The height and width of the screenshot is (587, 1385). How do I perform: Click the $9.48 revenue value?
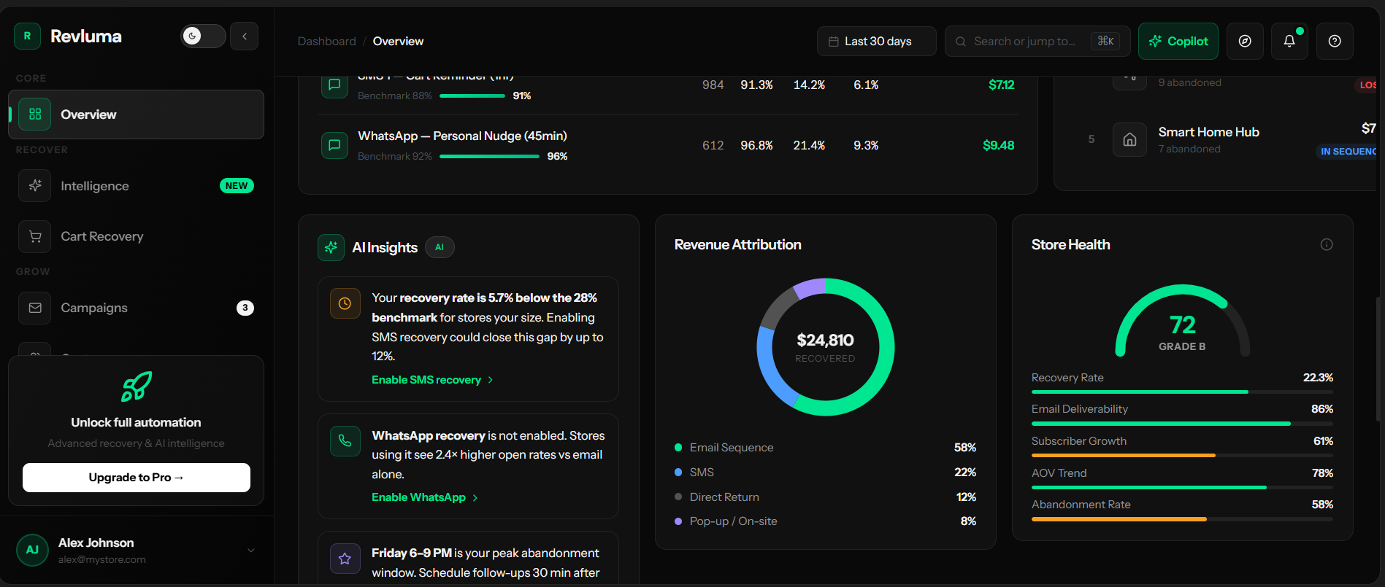click(998, 145)
